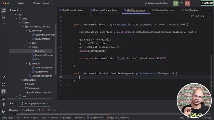214x120 pixels.
Task: Open the Build hammer tool window
Action: tap(3, 78)
